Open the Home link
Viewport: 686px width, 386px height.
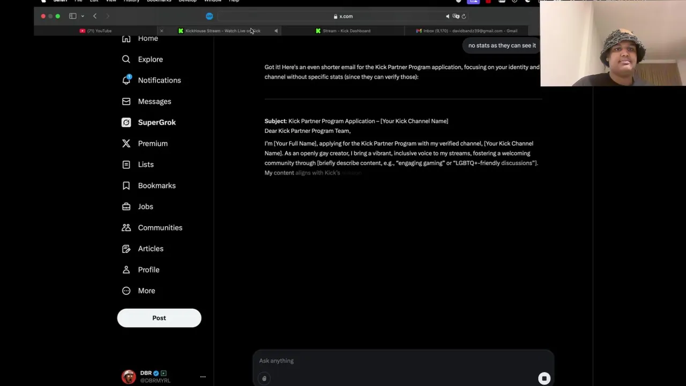point(148,39)
